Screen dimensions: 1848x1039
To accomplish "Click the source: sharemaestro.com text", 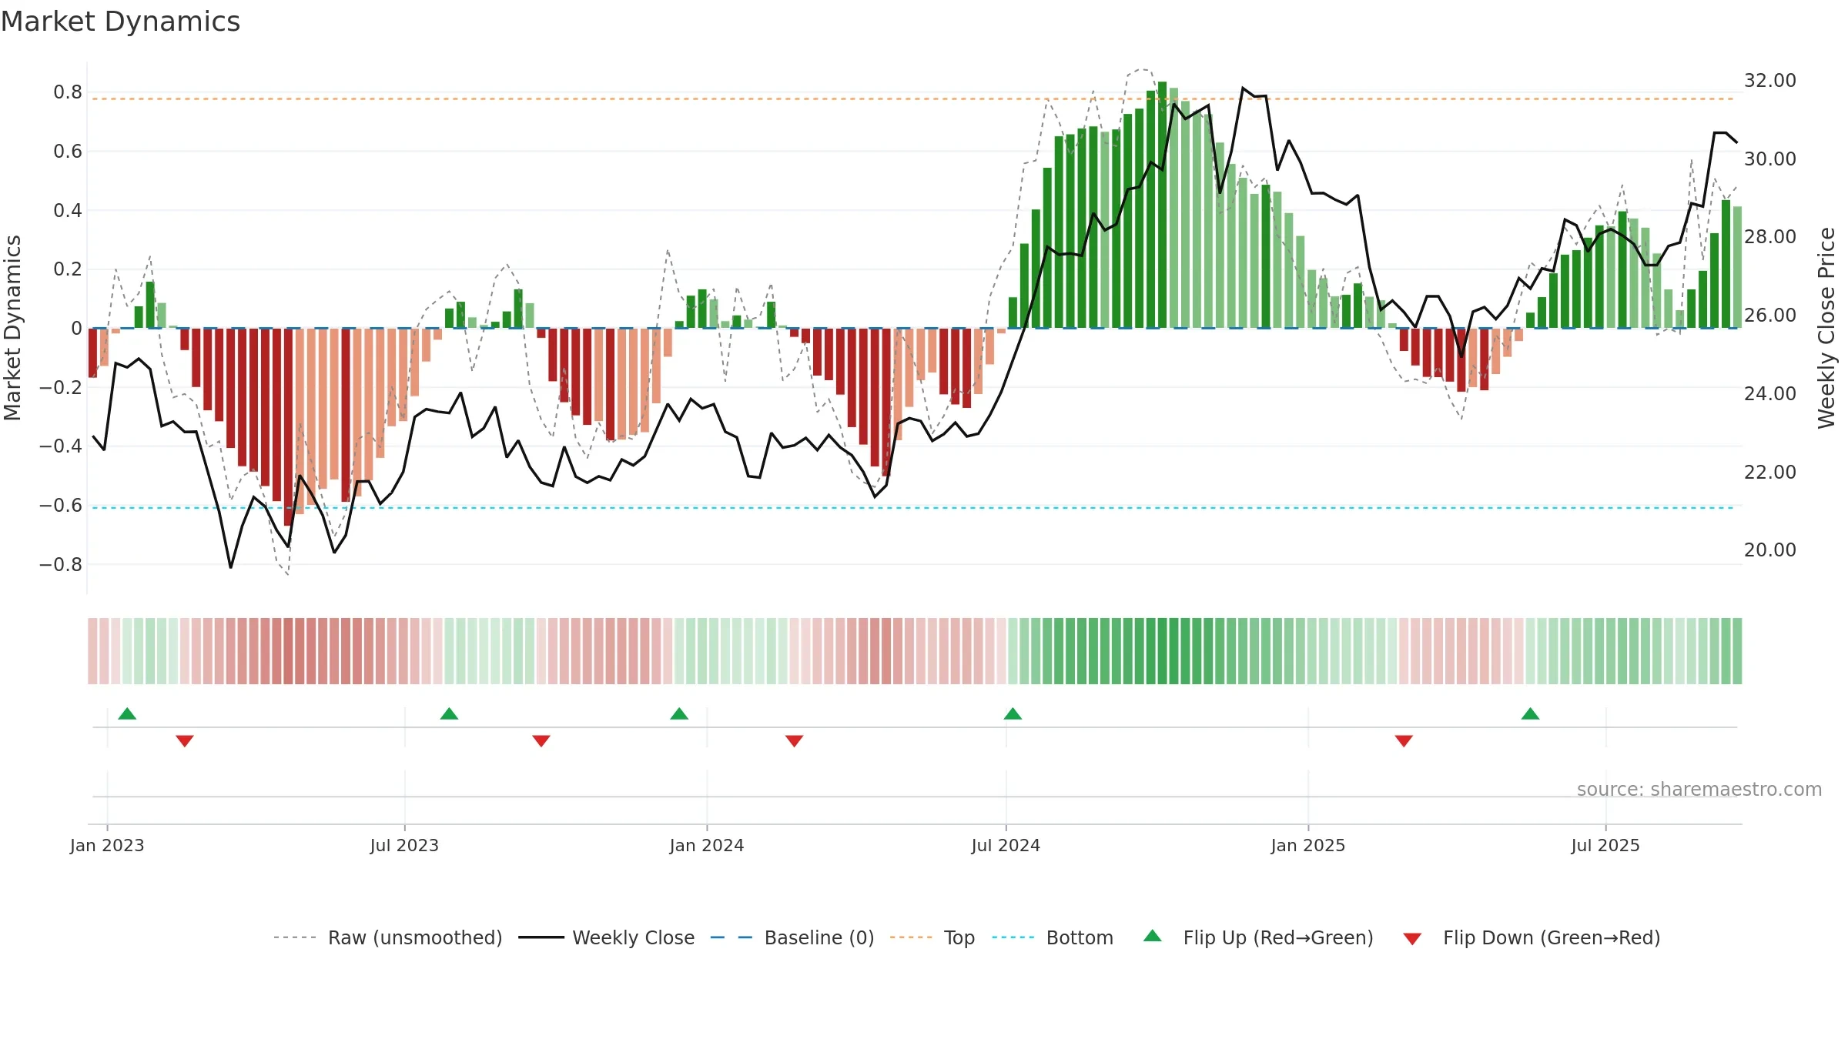I will (x=1699, y=789).
